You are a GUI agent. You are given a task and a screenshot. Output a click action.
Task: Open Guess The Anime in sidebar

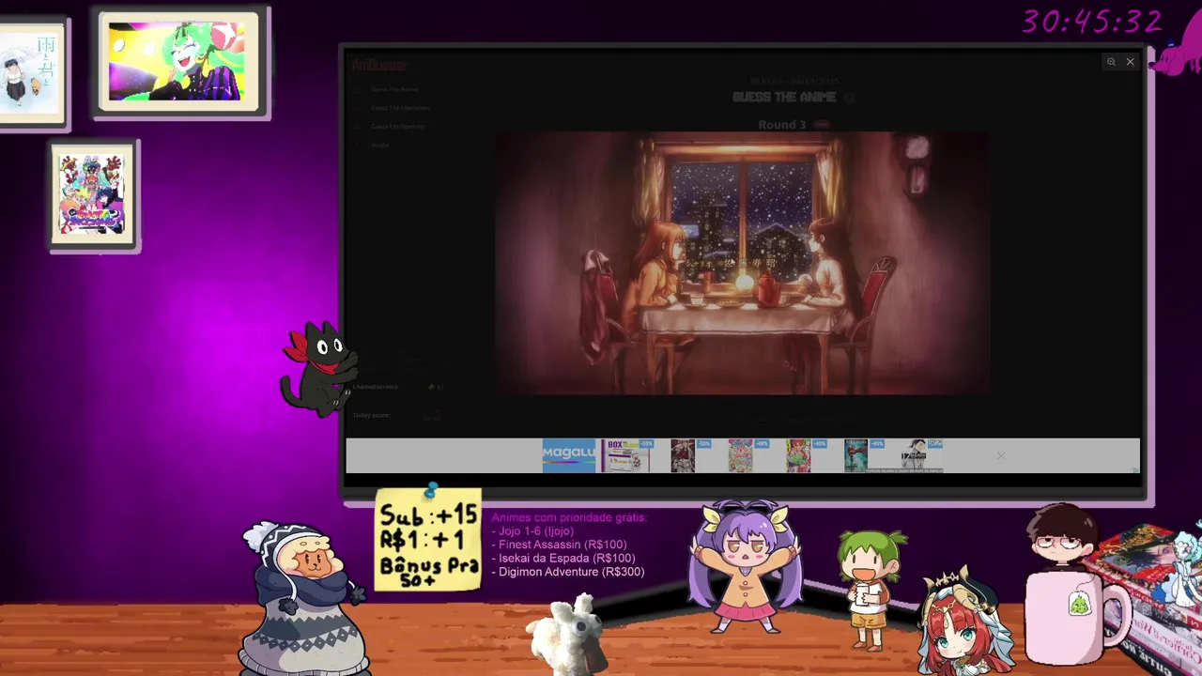coord(394,89)
